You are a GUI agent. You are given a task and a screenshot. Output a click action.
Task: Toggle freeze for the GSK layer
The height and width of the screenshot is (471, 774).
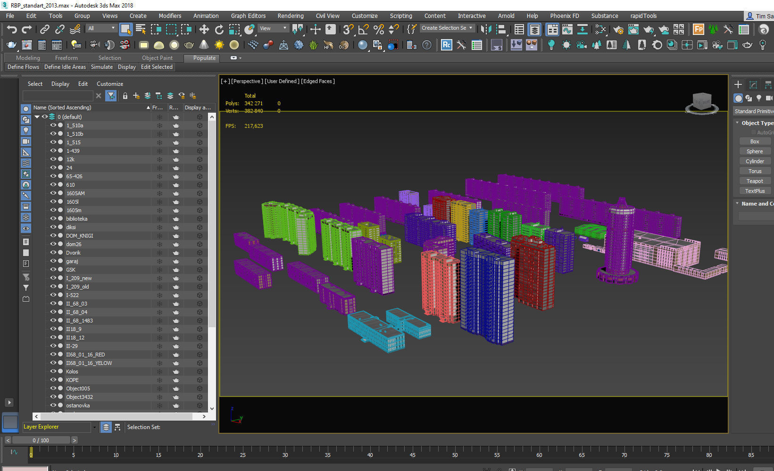[x=159, y=270]
